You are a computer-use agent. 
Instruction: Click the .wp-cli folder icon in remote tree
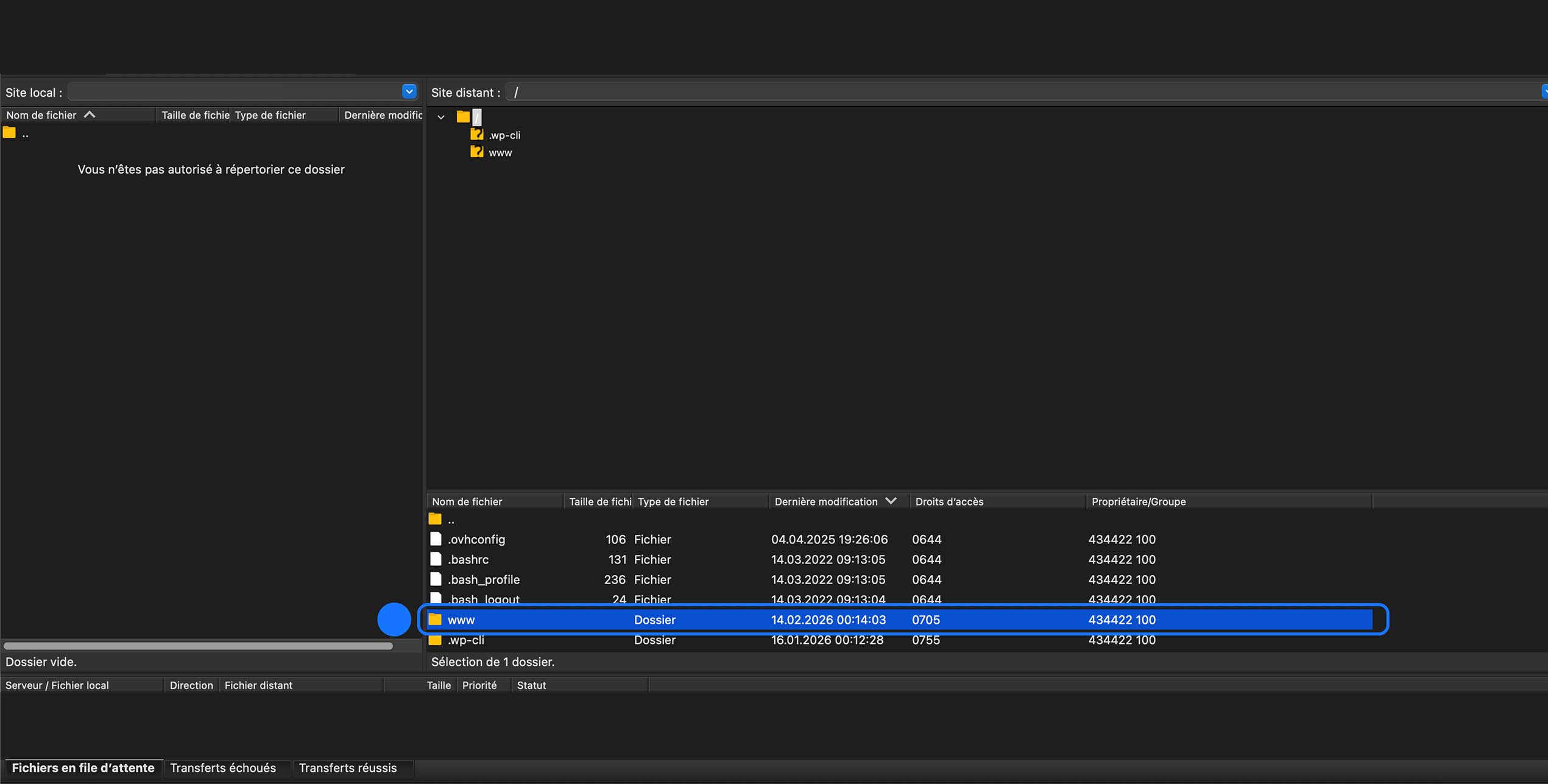point(476,135)
